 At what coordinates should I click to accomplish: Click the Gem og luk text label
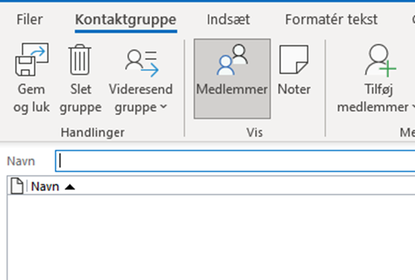pos(32,98)
